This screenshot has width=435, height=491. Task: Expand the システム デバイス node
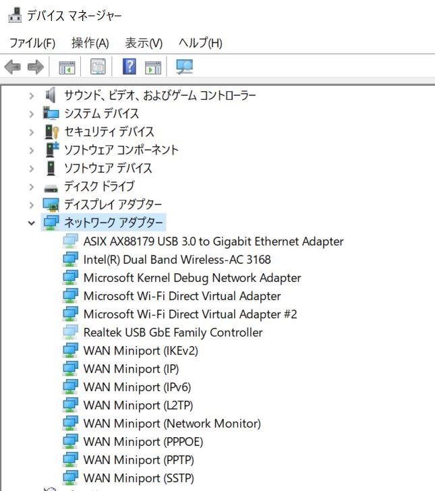coord(31,114)
